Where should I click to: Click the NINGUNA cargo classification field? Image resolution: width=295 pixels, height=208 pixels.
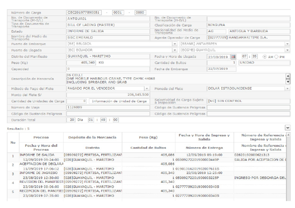tap(249, 25)
